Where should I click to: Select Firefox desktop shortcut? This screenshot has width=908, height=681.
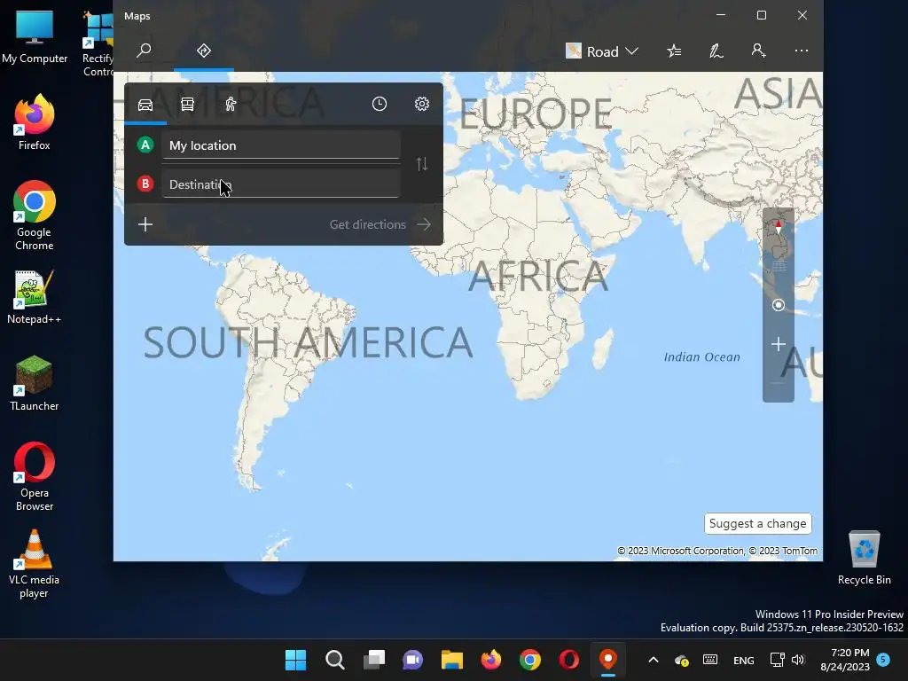[35, 122]
